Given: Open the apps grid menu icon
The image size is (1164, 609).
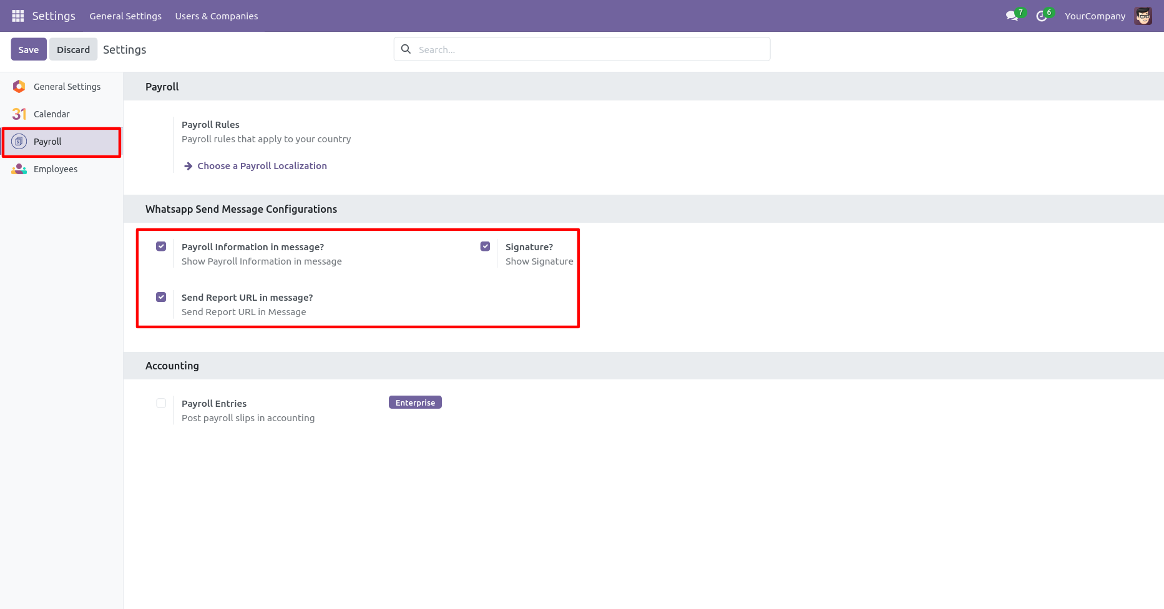Looking at the screenshot, I should 17,16.
